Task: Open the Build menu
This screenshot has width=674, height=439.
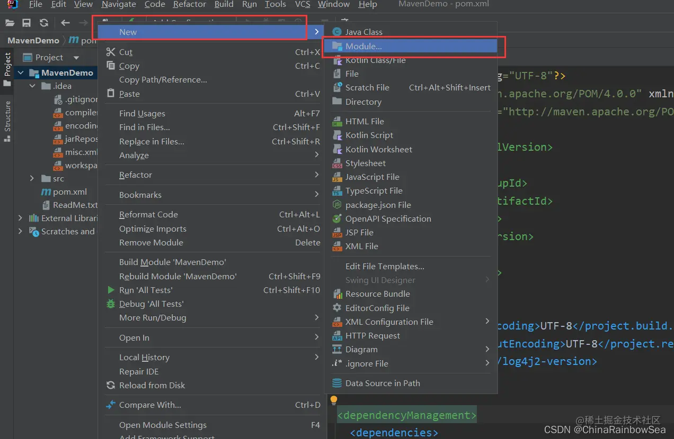Action: 224,4
